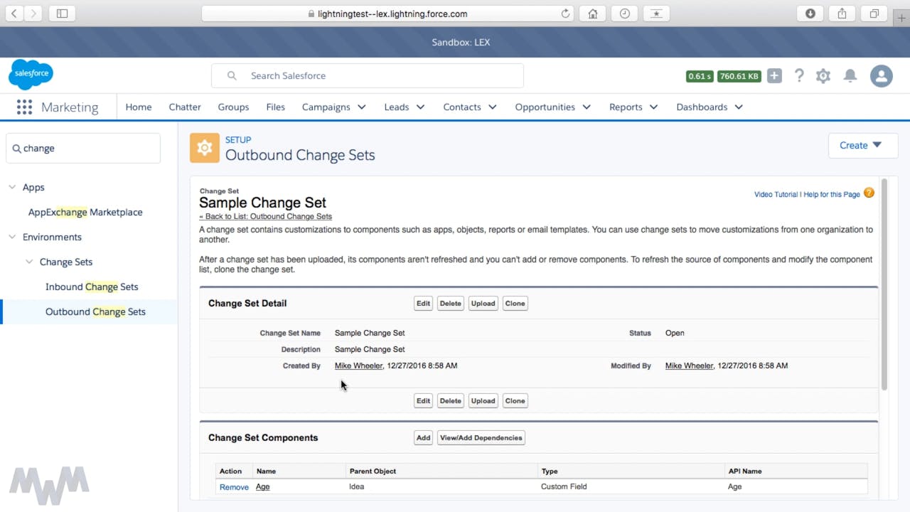Click Add in Change Set Components
910x512 pixels.
pos(423,437)
